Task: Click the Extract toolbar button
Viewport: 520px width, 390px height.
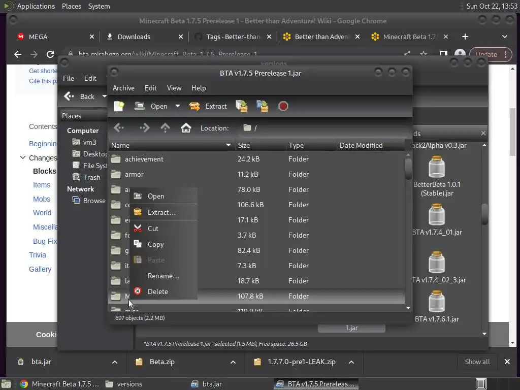Action: (x=208, y=106)
